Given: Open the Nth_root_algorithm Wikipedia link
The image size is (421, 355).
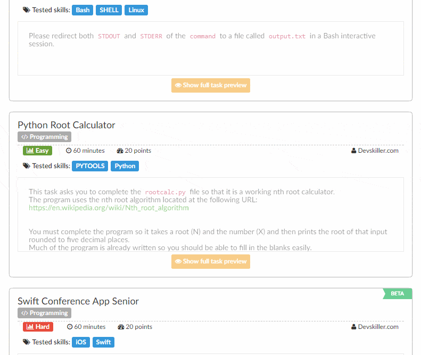Looking at the screenshot, I should click(x=109, y=208).
